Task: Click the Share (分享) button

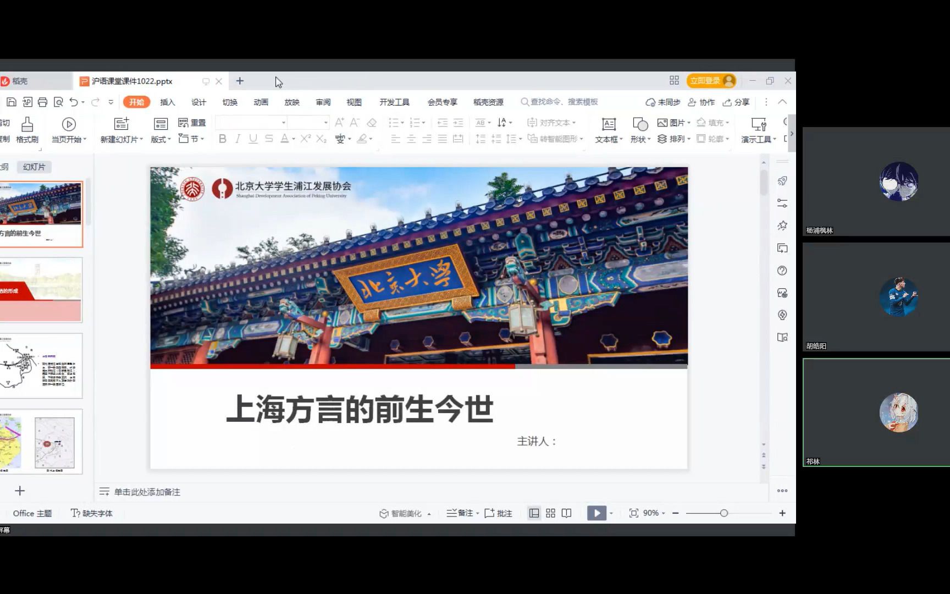Action: (736, 102)
